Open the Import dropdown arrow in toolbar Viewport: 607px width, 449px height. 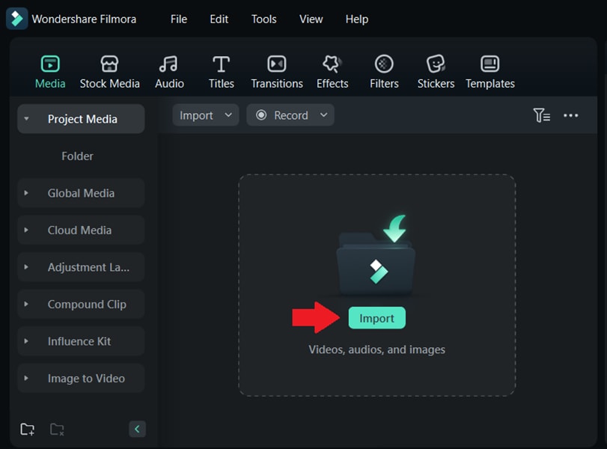pyautogui.click(x=228, y=115)
